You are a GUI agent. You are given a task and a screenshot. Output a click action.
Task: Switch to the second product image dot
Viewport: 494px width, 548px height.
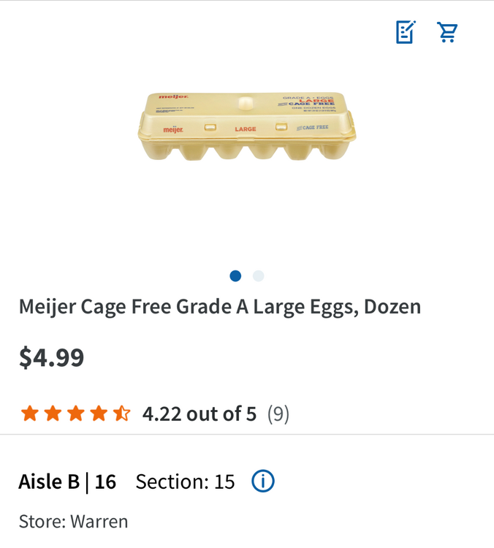[258, 275]
